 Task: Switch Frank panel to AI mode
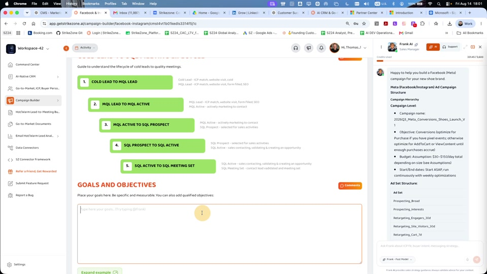[433, 47]
